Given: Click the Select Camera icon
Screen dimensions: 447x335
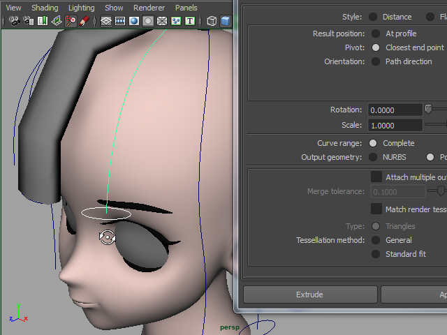Looking at the screenshot, I should pyautogui.click(x=13, y=21).
